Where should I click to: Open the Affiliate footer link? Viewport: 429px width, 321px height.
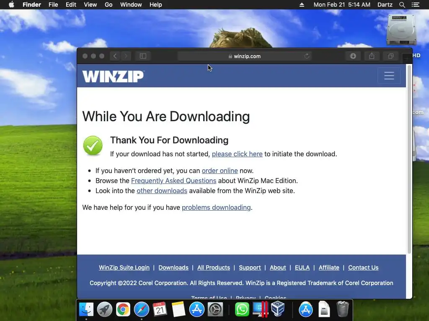pyautogui.click(x=329, y=267)
